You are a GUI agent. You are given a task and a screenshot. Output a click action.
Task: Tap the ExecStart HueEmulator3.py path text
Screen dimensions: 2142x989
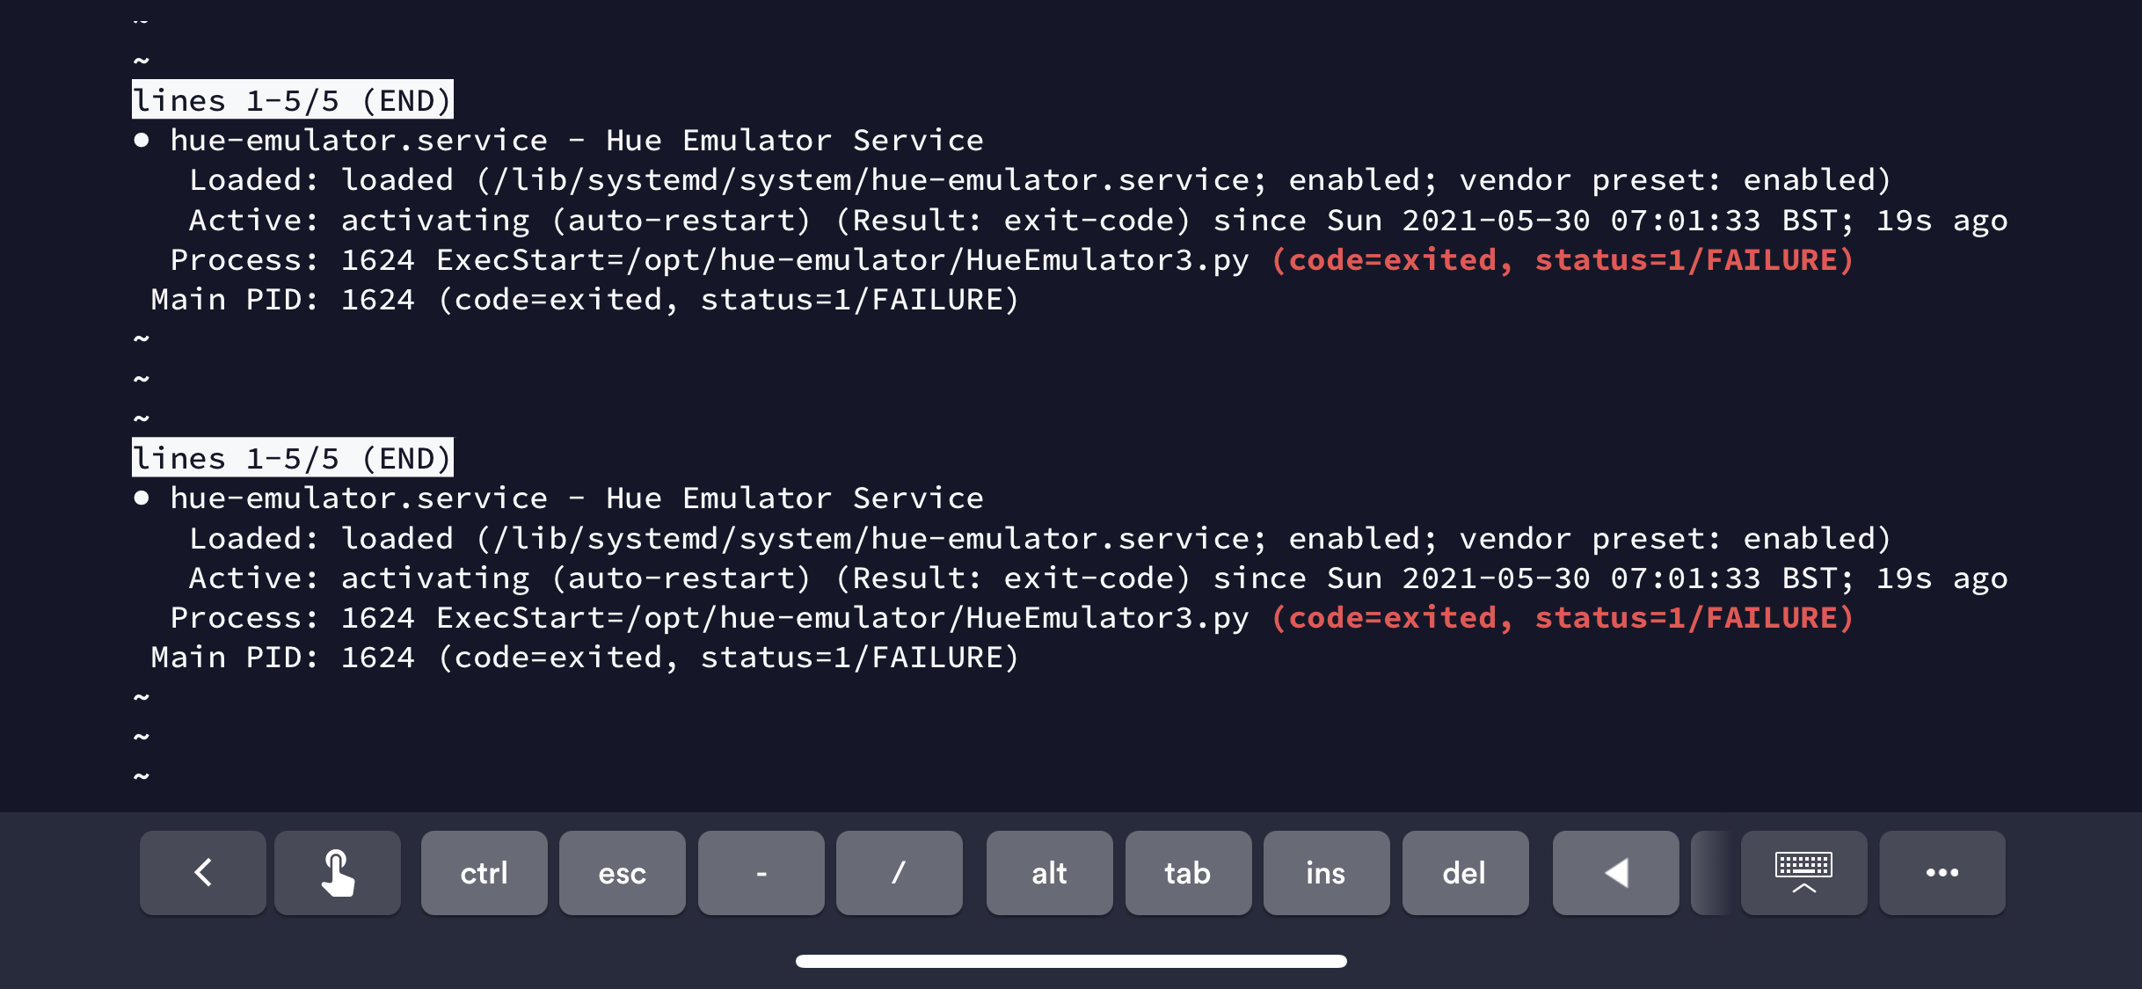840,259
